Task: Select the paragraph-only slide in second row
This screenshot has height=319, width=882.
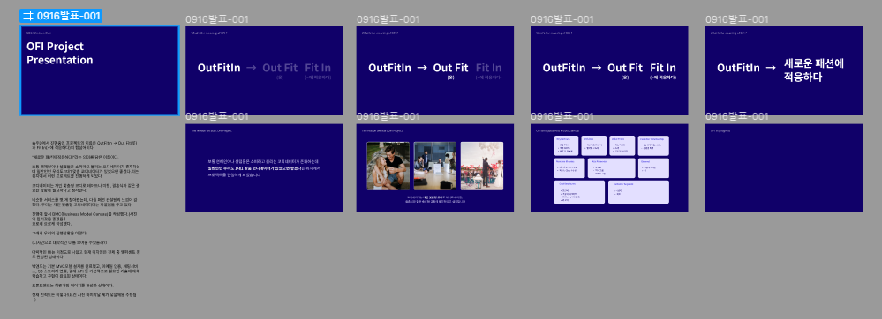Action: click(264, 168)
